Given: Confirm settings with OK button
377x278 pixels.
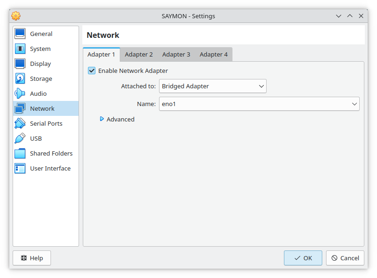Looking at the screenshot, I should (303, 258).
